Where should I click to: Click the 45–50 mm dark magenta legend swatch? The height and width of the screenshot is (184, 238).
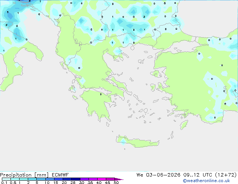[110, 179]
